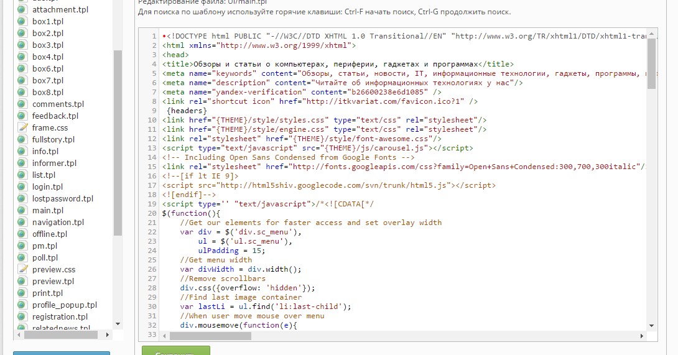678x355 pixels.
Task: Open comments.tpl template
Action: tap(58, 104)
